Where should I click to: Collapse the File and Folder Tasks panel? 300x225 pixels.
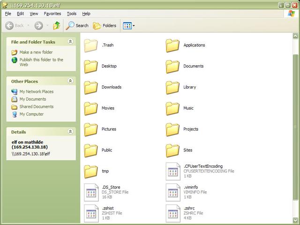(x=70, y=42)
